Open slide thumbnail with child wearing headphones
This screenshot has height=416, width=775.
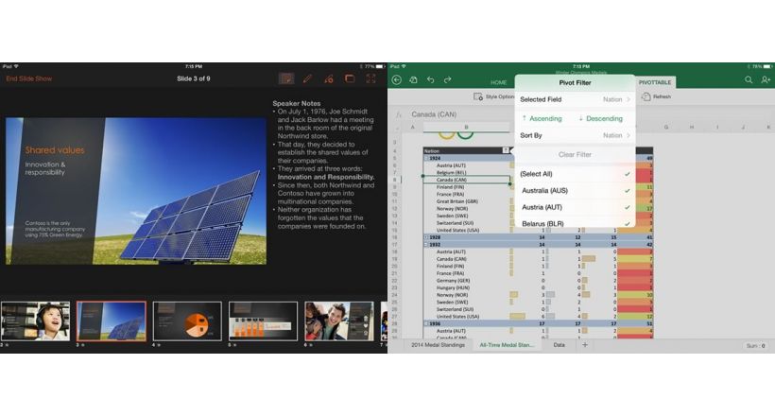(36, 321)
